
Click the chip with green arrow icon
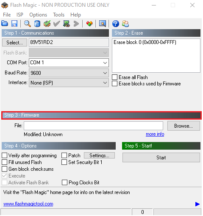[x=67, y=24]
